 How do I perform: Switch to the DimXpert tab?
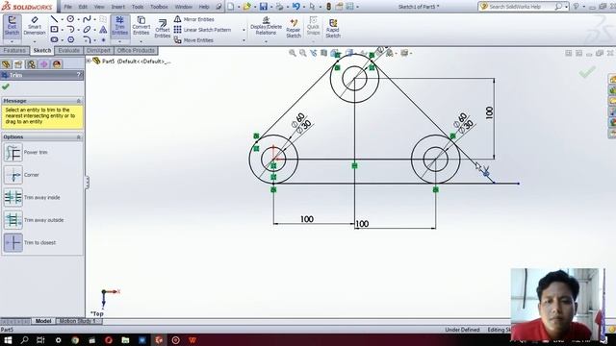(98, 51)
